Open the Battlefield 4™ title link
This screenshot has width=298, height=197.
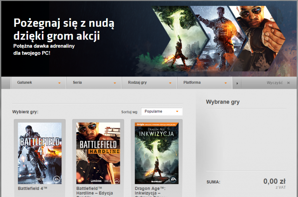tap(33, 188)
